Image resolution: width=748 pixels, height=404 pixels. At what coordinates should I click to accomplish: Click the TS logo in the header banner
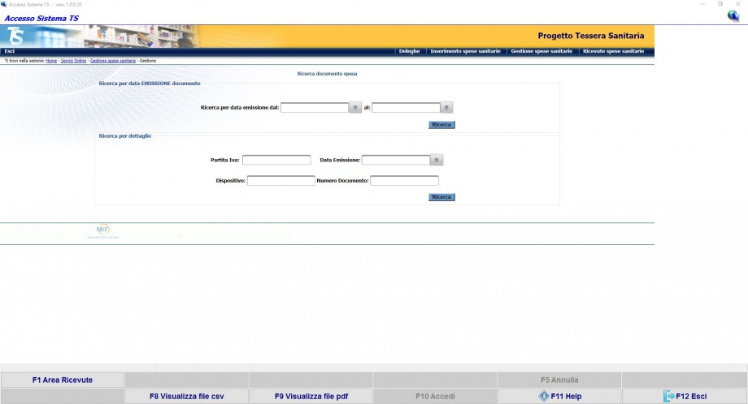(15, 36)
